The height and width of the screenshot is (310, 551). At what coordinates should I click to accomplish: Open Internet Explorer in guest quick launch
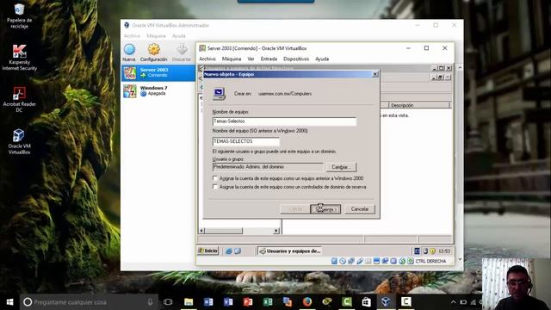point(229,251)
